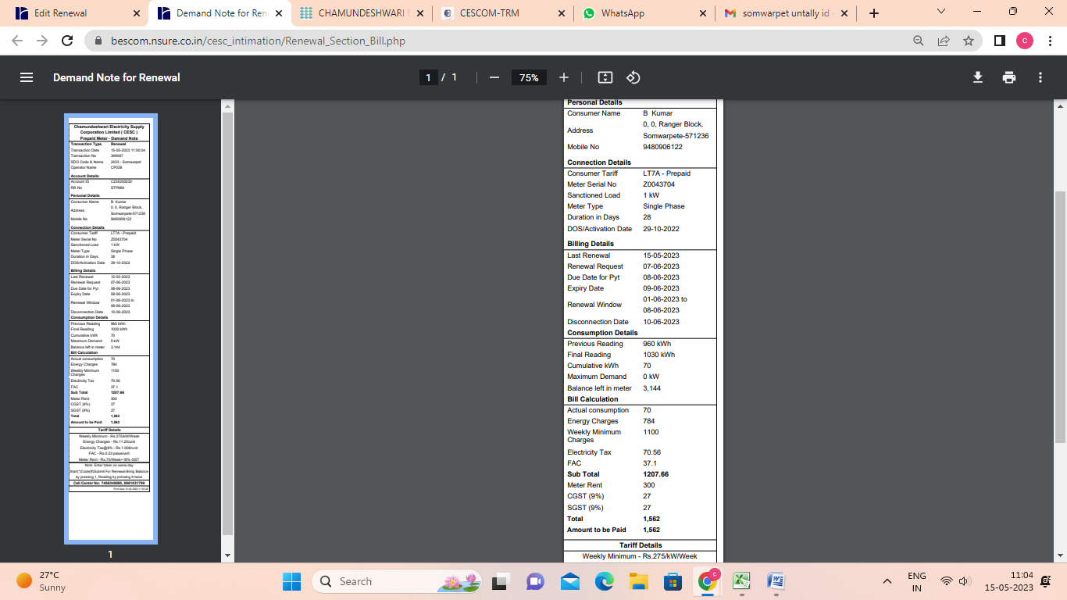This screenshot has width=1067, height=600.
Task: Select page 1 thumbnail in sidebar
Action: coord(110,328)
